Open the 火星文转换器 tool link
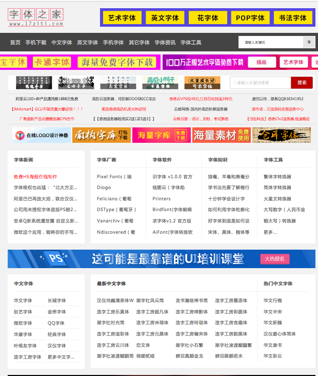Image resolution: width=318 pixels, height=376 pixels. pyautogui.click(x=277, y=199)
